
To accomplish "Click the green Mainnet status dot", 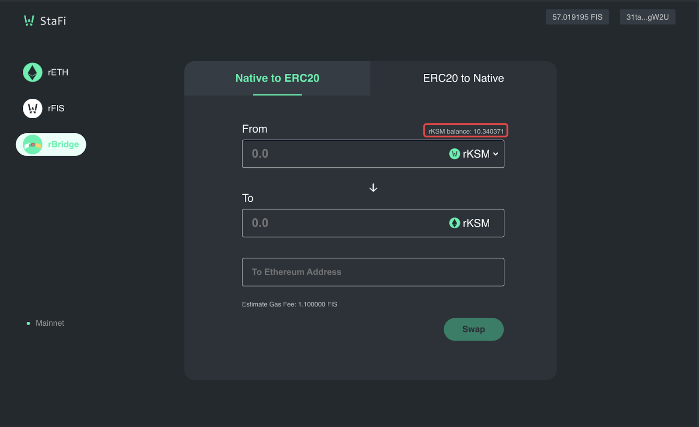I will 28,324.
